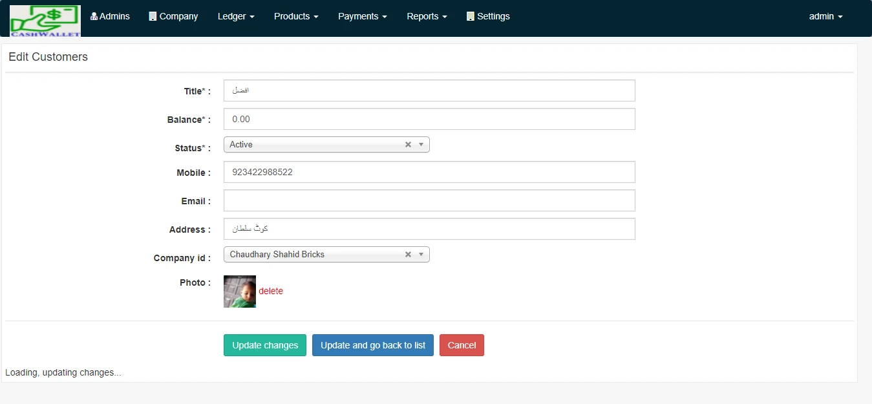
Task: Cancel editing the customer
Action: pyautogui.click(x=462, y=345)
